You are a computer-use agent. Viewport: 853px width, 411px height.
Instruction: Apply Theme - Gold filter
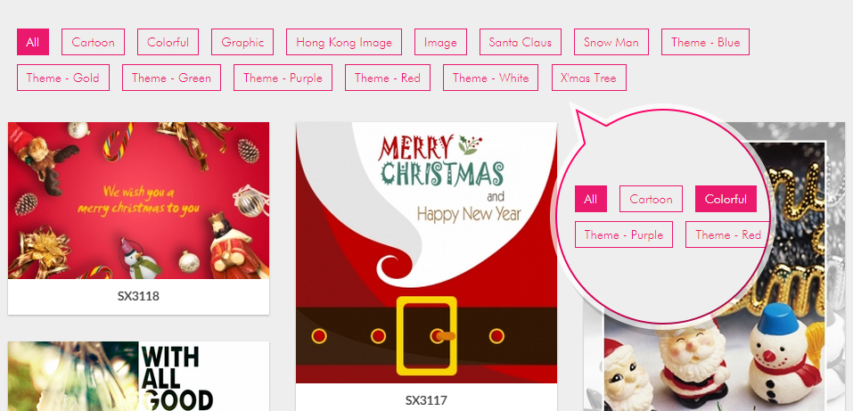click(63, 78)
